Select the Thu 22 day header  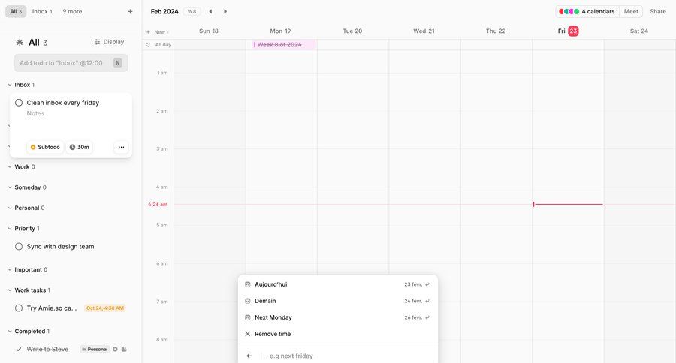(496, 31)
